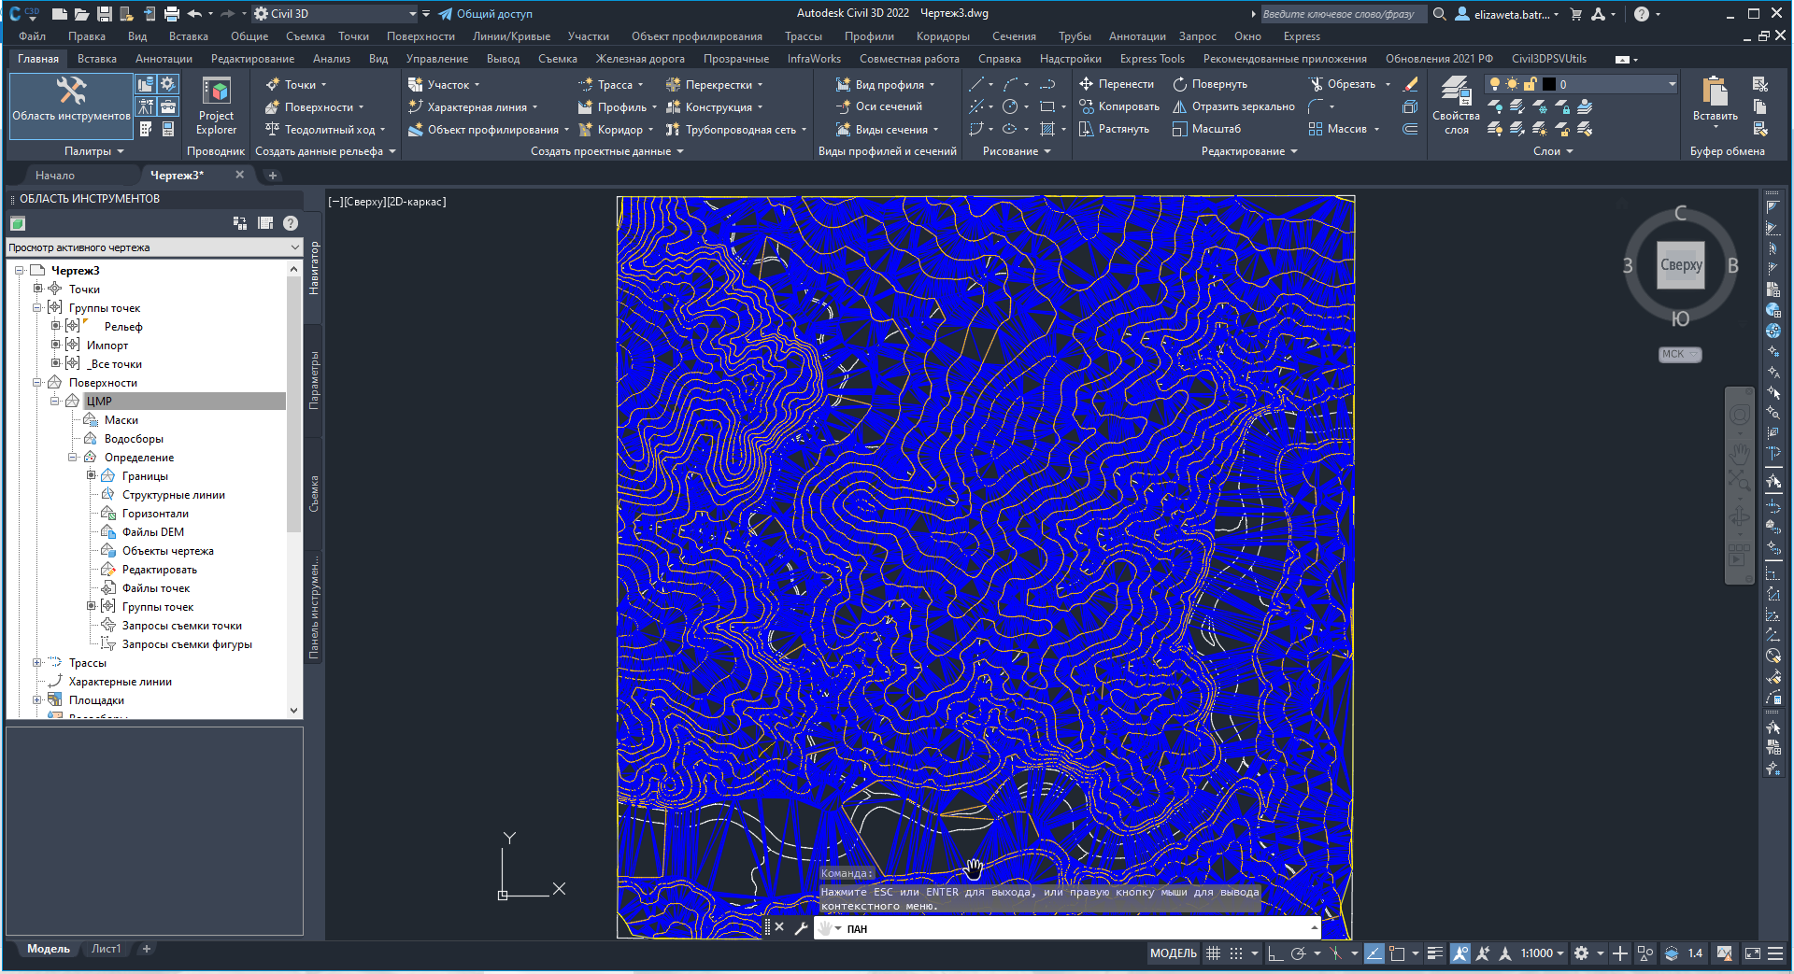Select the Повернуть rotate tool
This screenshot has height=974, width=1794.
tap(1210, 84)
